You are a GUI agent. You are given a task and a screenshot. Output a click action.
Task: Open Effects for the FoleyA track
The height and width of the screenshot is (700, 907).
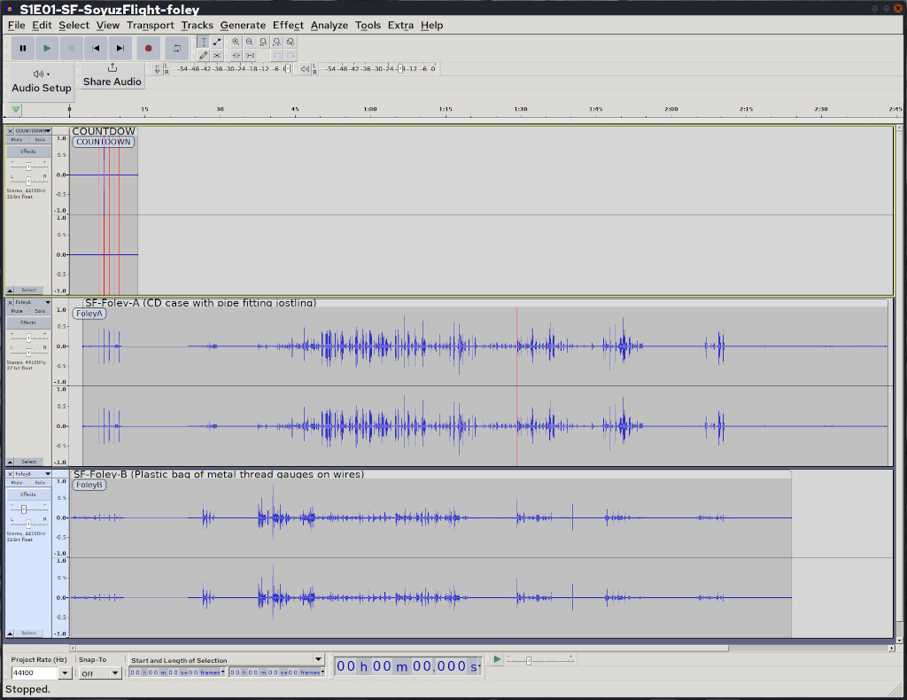[28, 323]
